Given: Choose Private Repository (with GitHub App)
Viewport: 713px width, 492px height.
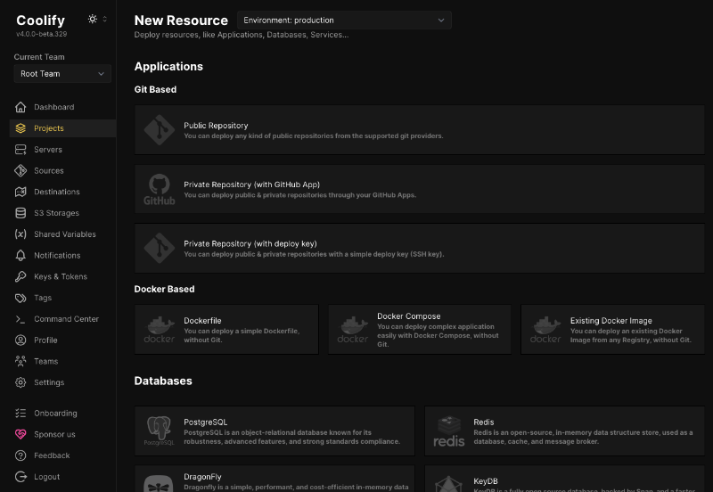Looking at the screenshot, I should 419,189.
